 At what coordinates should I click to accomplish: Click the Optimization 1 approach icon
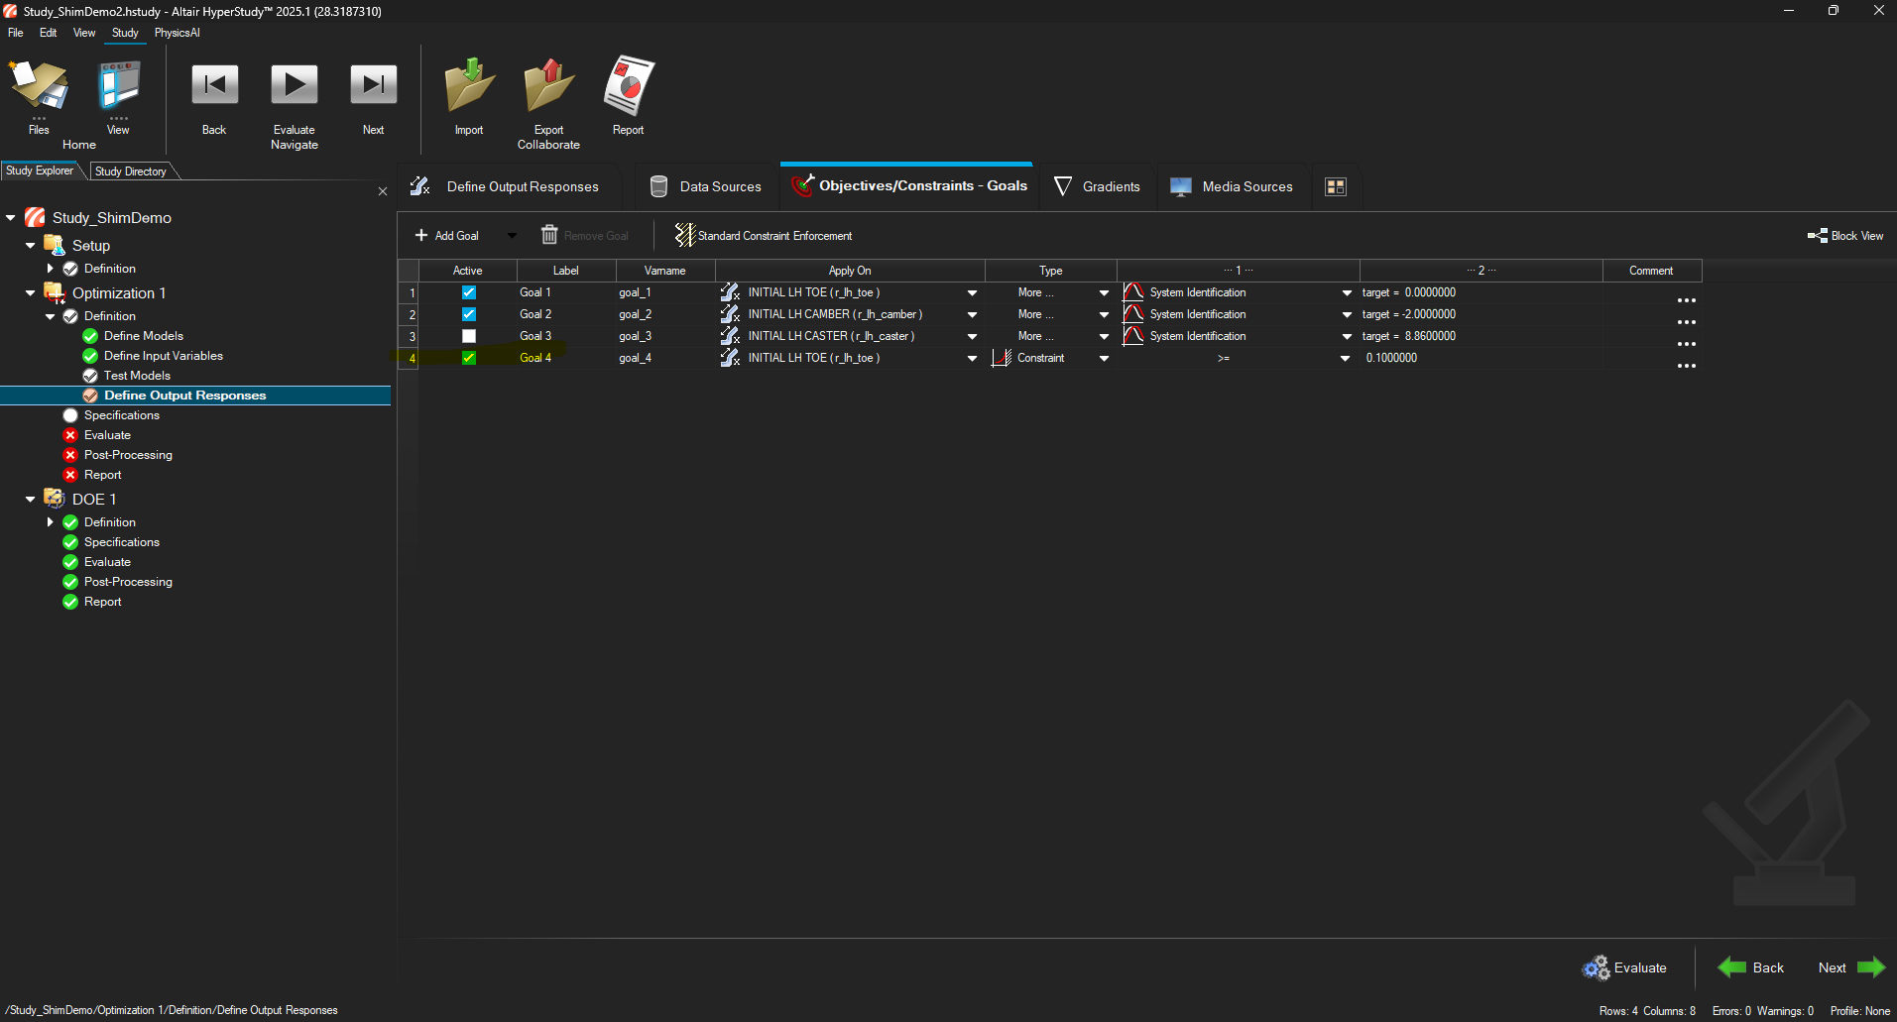[55, 292]
